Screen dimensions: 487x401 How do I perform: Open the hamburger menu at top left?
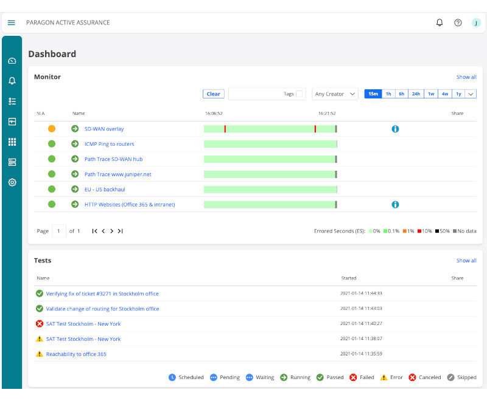tap(11, 22)
